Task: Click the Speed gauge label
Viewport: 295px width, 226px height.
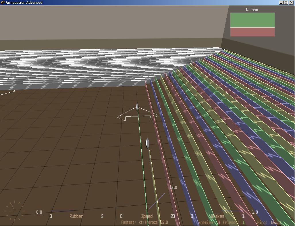Action: pyautogui.click(x=147, y=216)
